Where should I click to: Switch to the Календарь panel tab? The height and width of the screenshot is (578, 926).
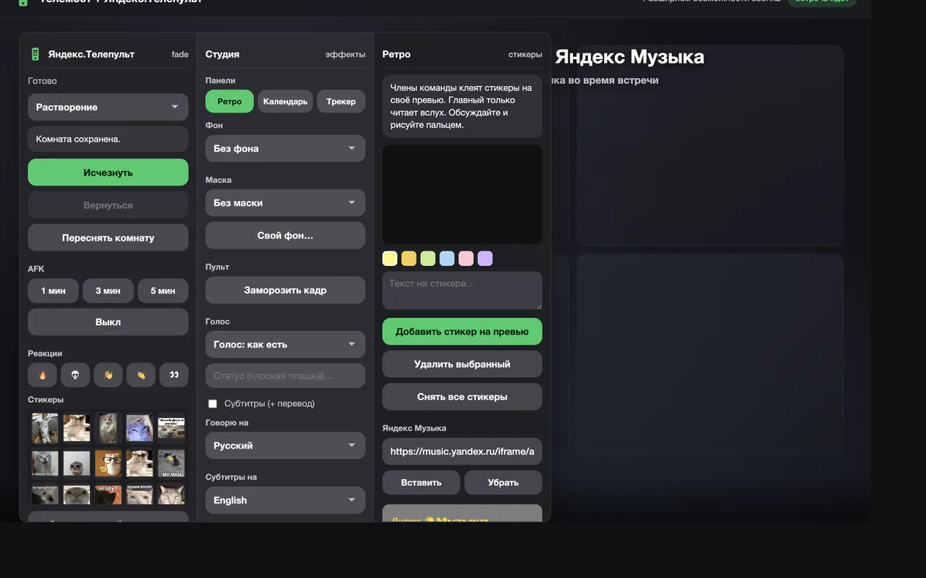285,101
